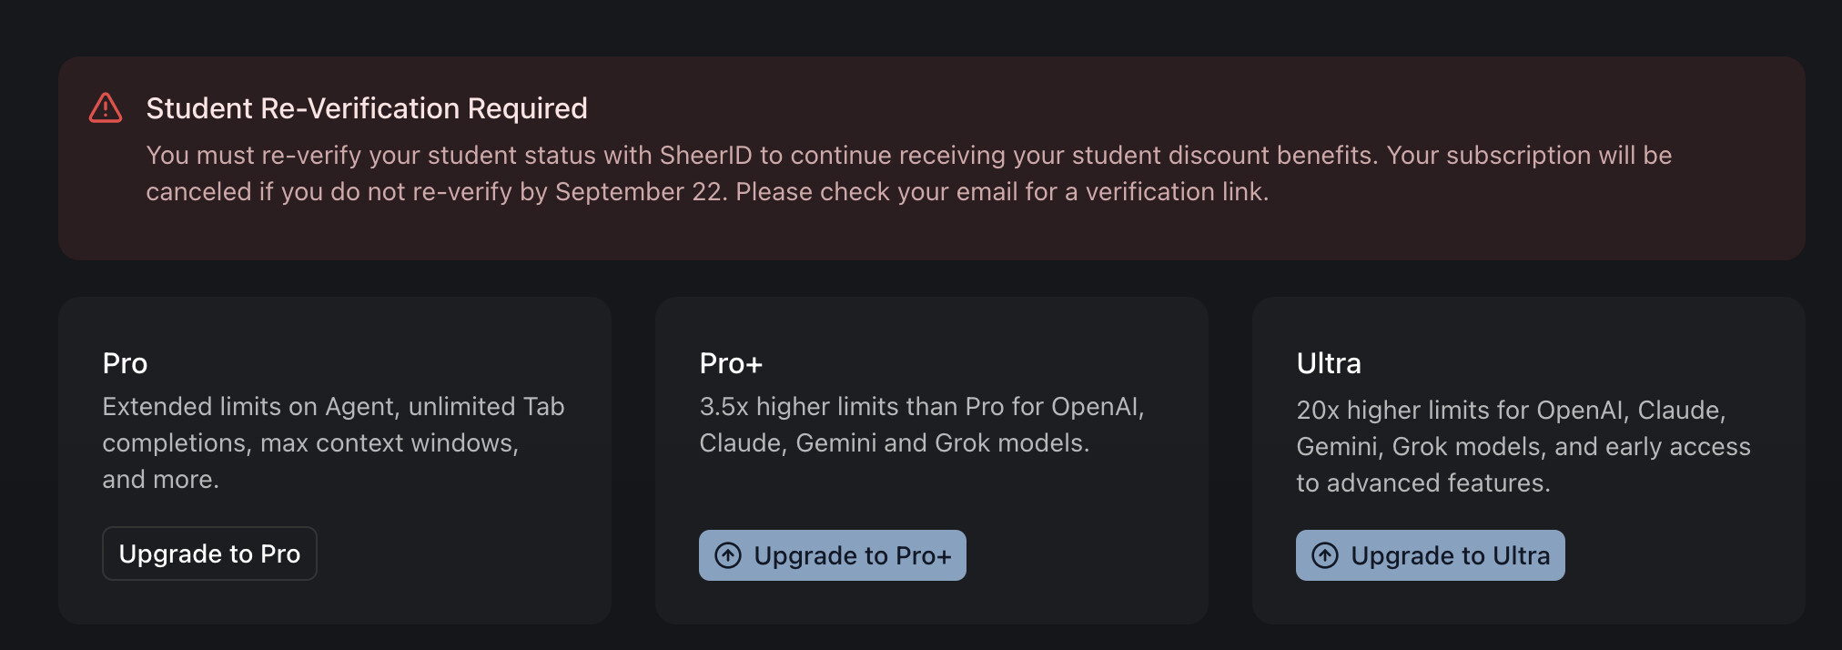Click the "check your email" verification sentence
Image resolution: width=1842 pixels, height=650 pixels.
coord(1001,192)
